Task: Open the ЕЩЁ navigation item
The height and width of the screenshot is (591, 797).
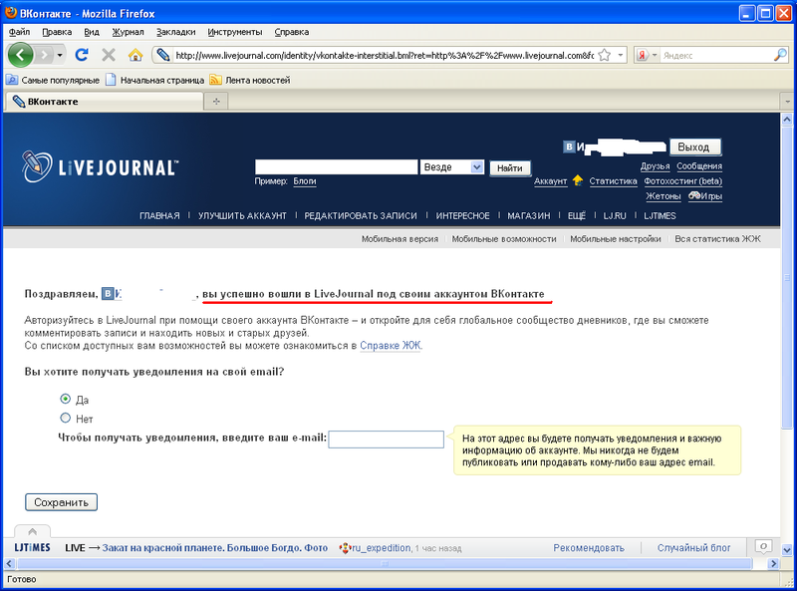Action: [577, 215]
